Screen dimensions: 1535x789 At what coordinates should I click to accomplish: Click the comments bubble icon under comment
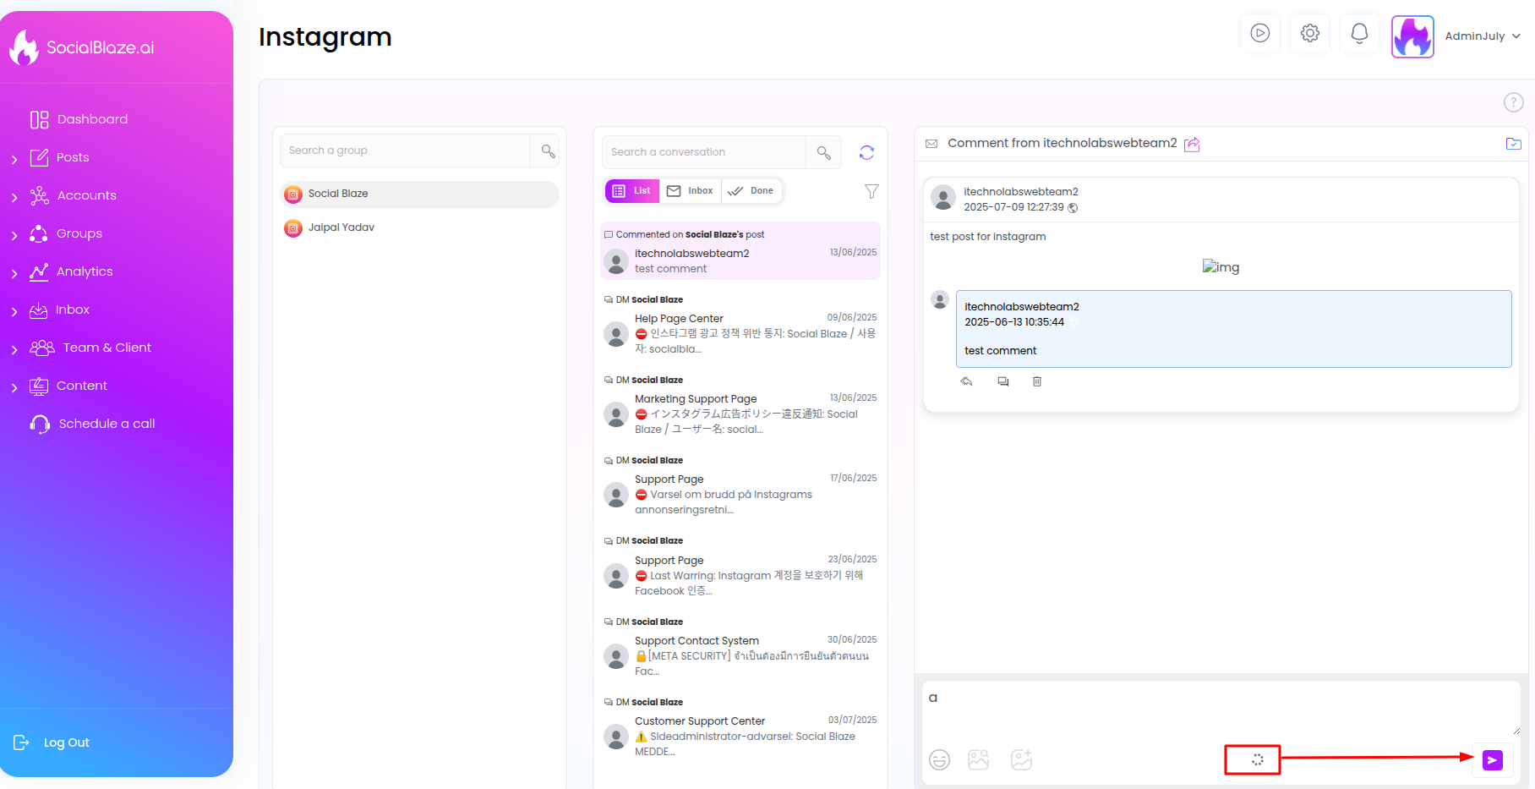(x=1003, y=381)
